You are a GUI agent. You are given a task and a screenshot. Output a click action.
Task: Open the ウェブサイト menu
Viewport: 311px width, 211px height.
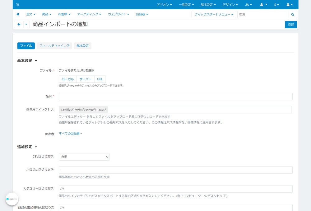tap(118, 14)
